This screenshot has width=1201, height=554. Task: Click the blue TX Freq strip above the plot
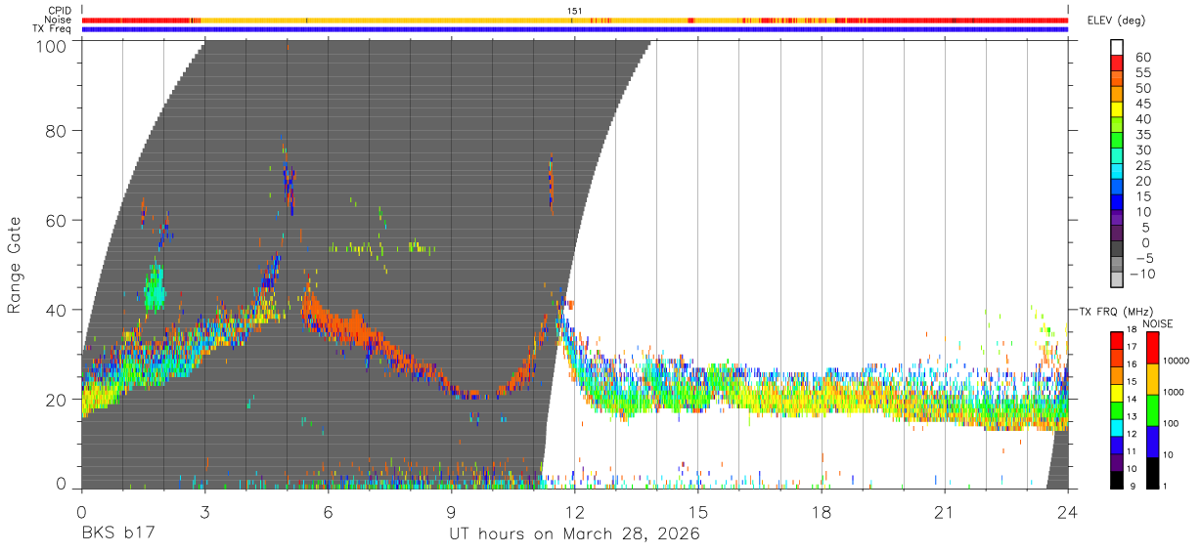pyautogui.click(x=575, y=29)
